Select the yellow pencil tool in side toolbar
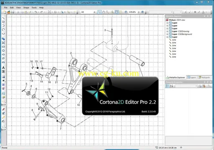The image size is (214, 150). point(3,117)
